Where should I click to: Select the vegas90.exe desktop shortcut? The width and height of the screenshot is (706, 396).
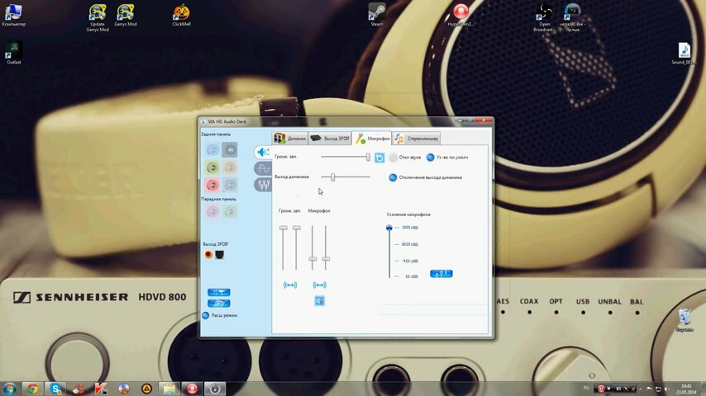tap(572, 18)
